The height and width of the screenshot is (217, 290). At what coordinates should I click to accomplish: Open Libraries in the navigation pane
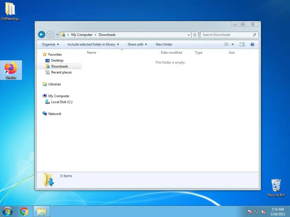[55, 84]
